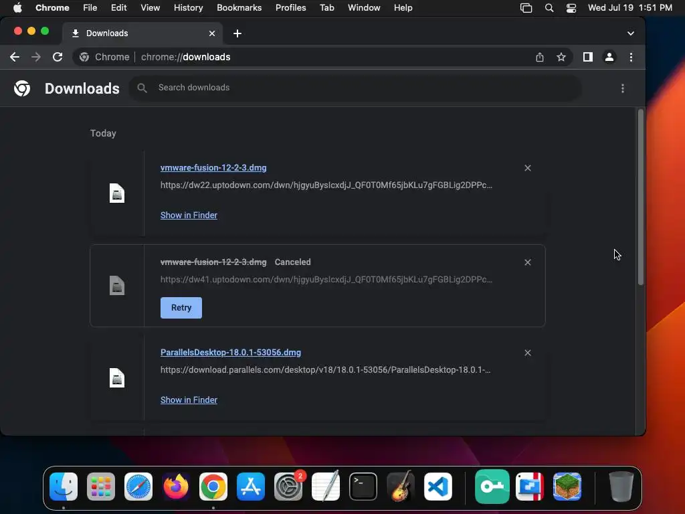
Task: Open System Settings from the Dock
Action: pos(288,487)
